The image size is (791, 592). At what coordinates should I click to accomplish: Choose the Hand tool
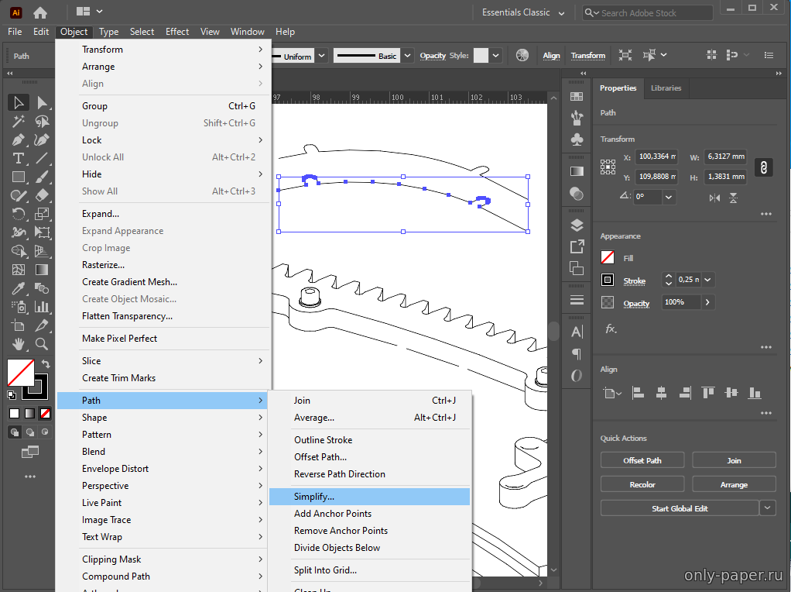(x=19, y=344)
